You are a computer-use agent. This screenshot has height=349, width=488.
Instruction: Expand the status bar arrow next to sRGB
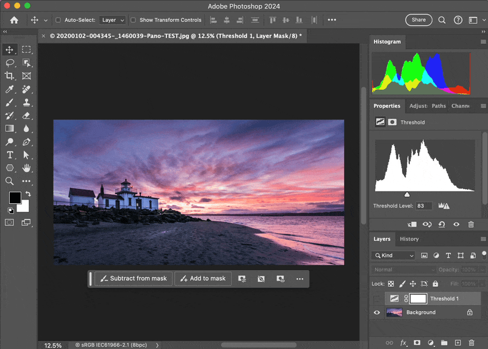[157, 345]
